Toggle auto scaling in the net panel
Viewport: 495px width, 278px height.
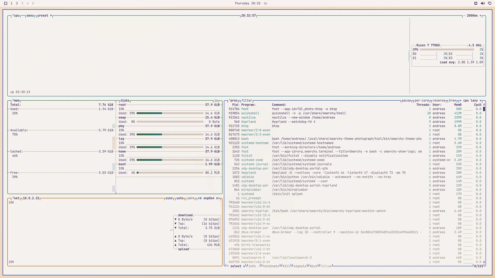tap(180, 198)
